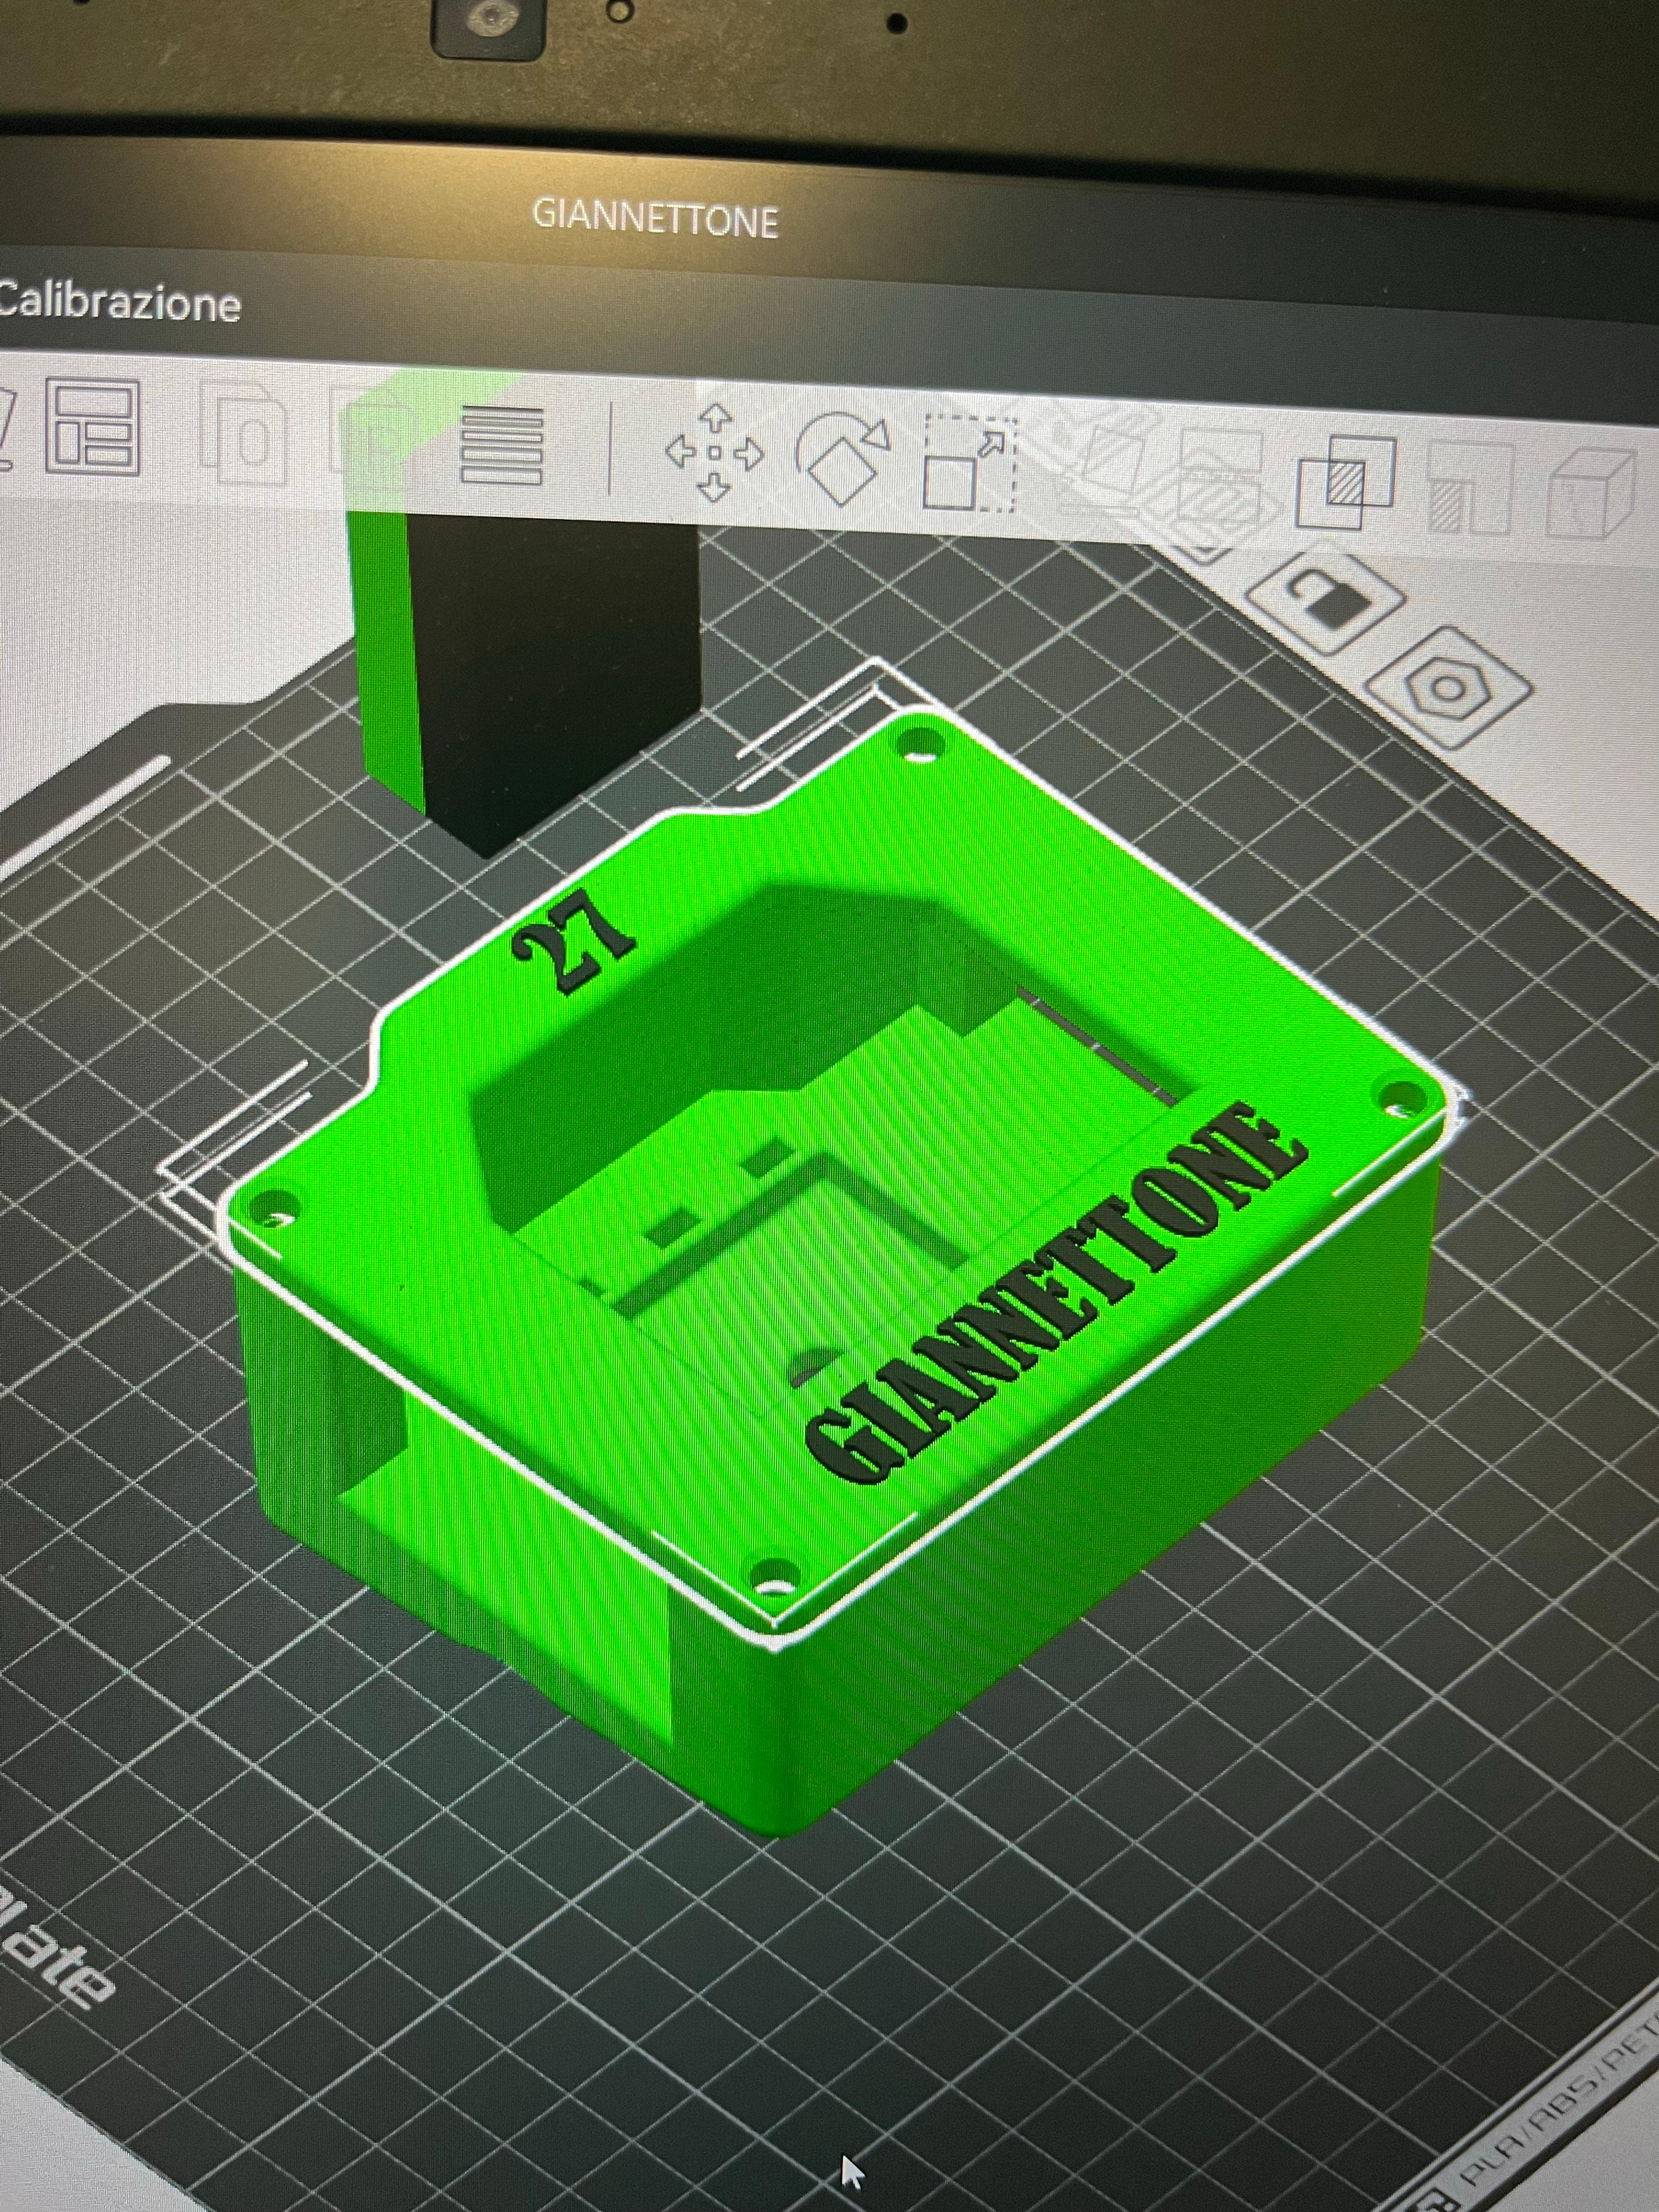Select the Scale tool
Viewport: 1659px width, 2212px height.
969,463
